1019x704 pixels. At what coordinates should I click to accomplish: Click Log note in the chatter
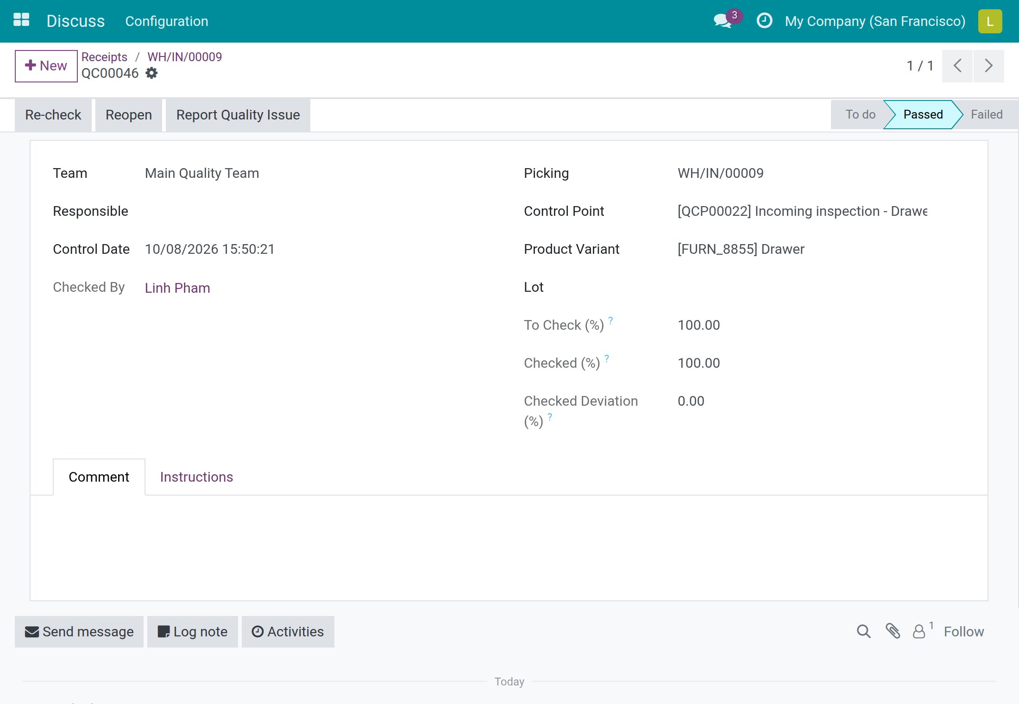click(192, 631)
